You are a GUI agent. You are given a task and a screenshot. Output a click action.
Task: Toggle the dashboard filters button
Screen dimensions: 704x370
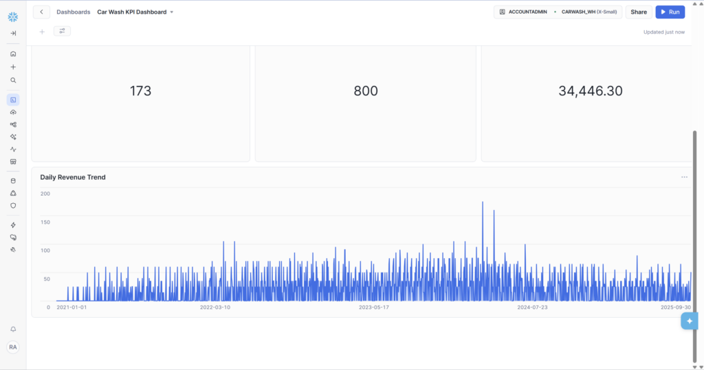(x=62, y=31)
